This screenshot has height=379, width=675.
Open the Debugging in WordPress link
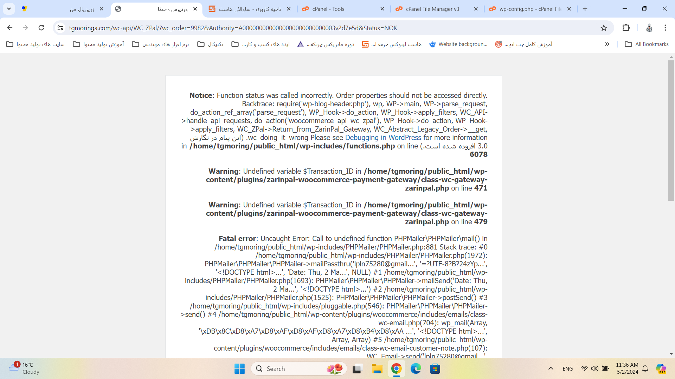(x=383, y=138)
